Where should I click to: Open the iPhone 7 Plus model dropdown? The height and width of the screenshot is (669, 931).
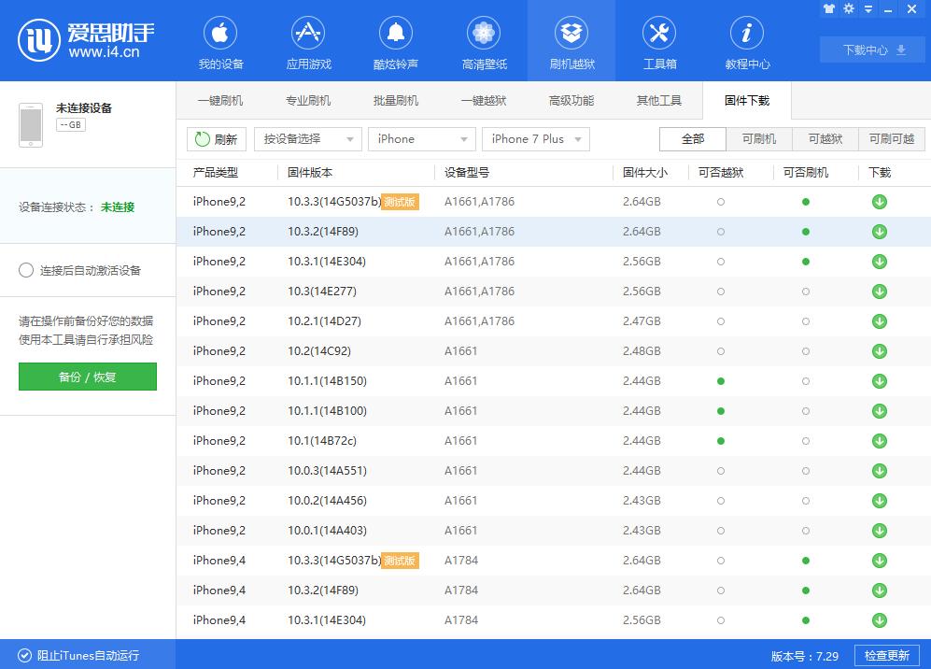[534, 138]
